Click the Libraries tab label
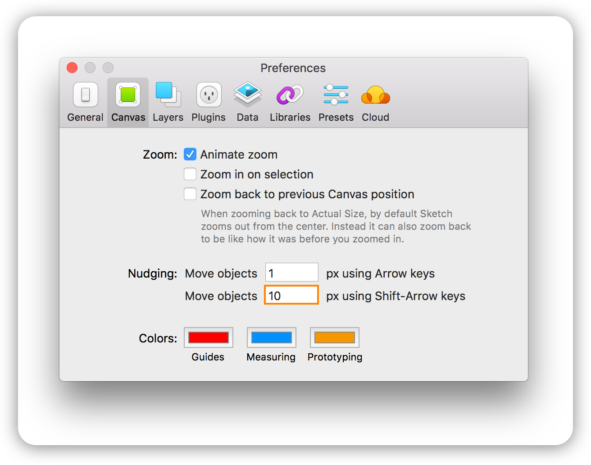This screenshot has width=591, height=465. [290, 118]
